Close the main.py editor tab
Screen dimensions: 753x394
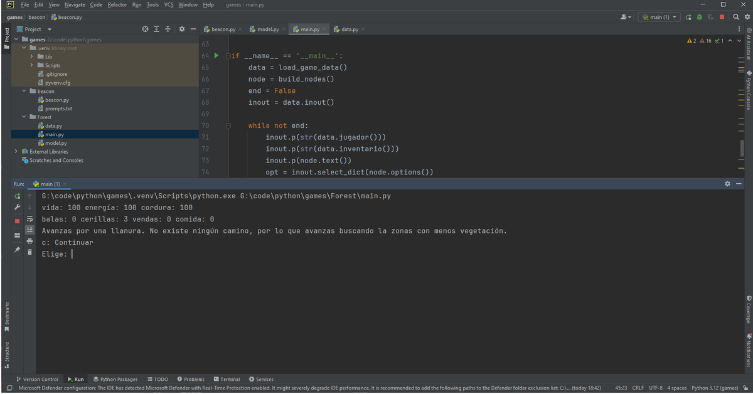[x=324, y=29]
